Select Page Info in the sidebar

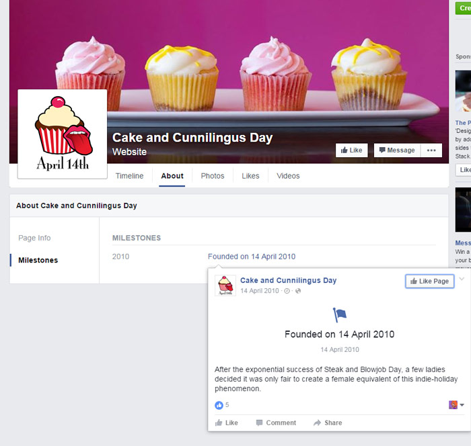click(34, 238)
